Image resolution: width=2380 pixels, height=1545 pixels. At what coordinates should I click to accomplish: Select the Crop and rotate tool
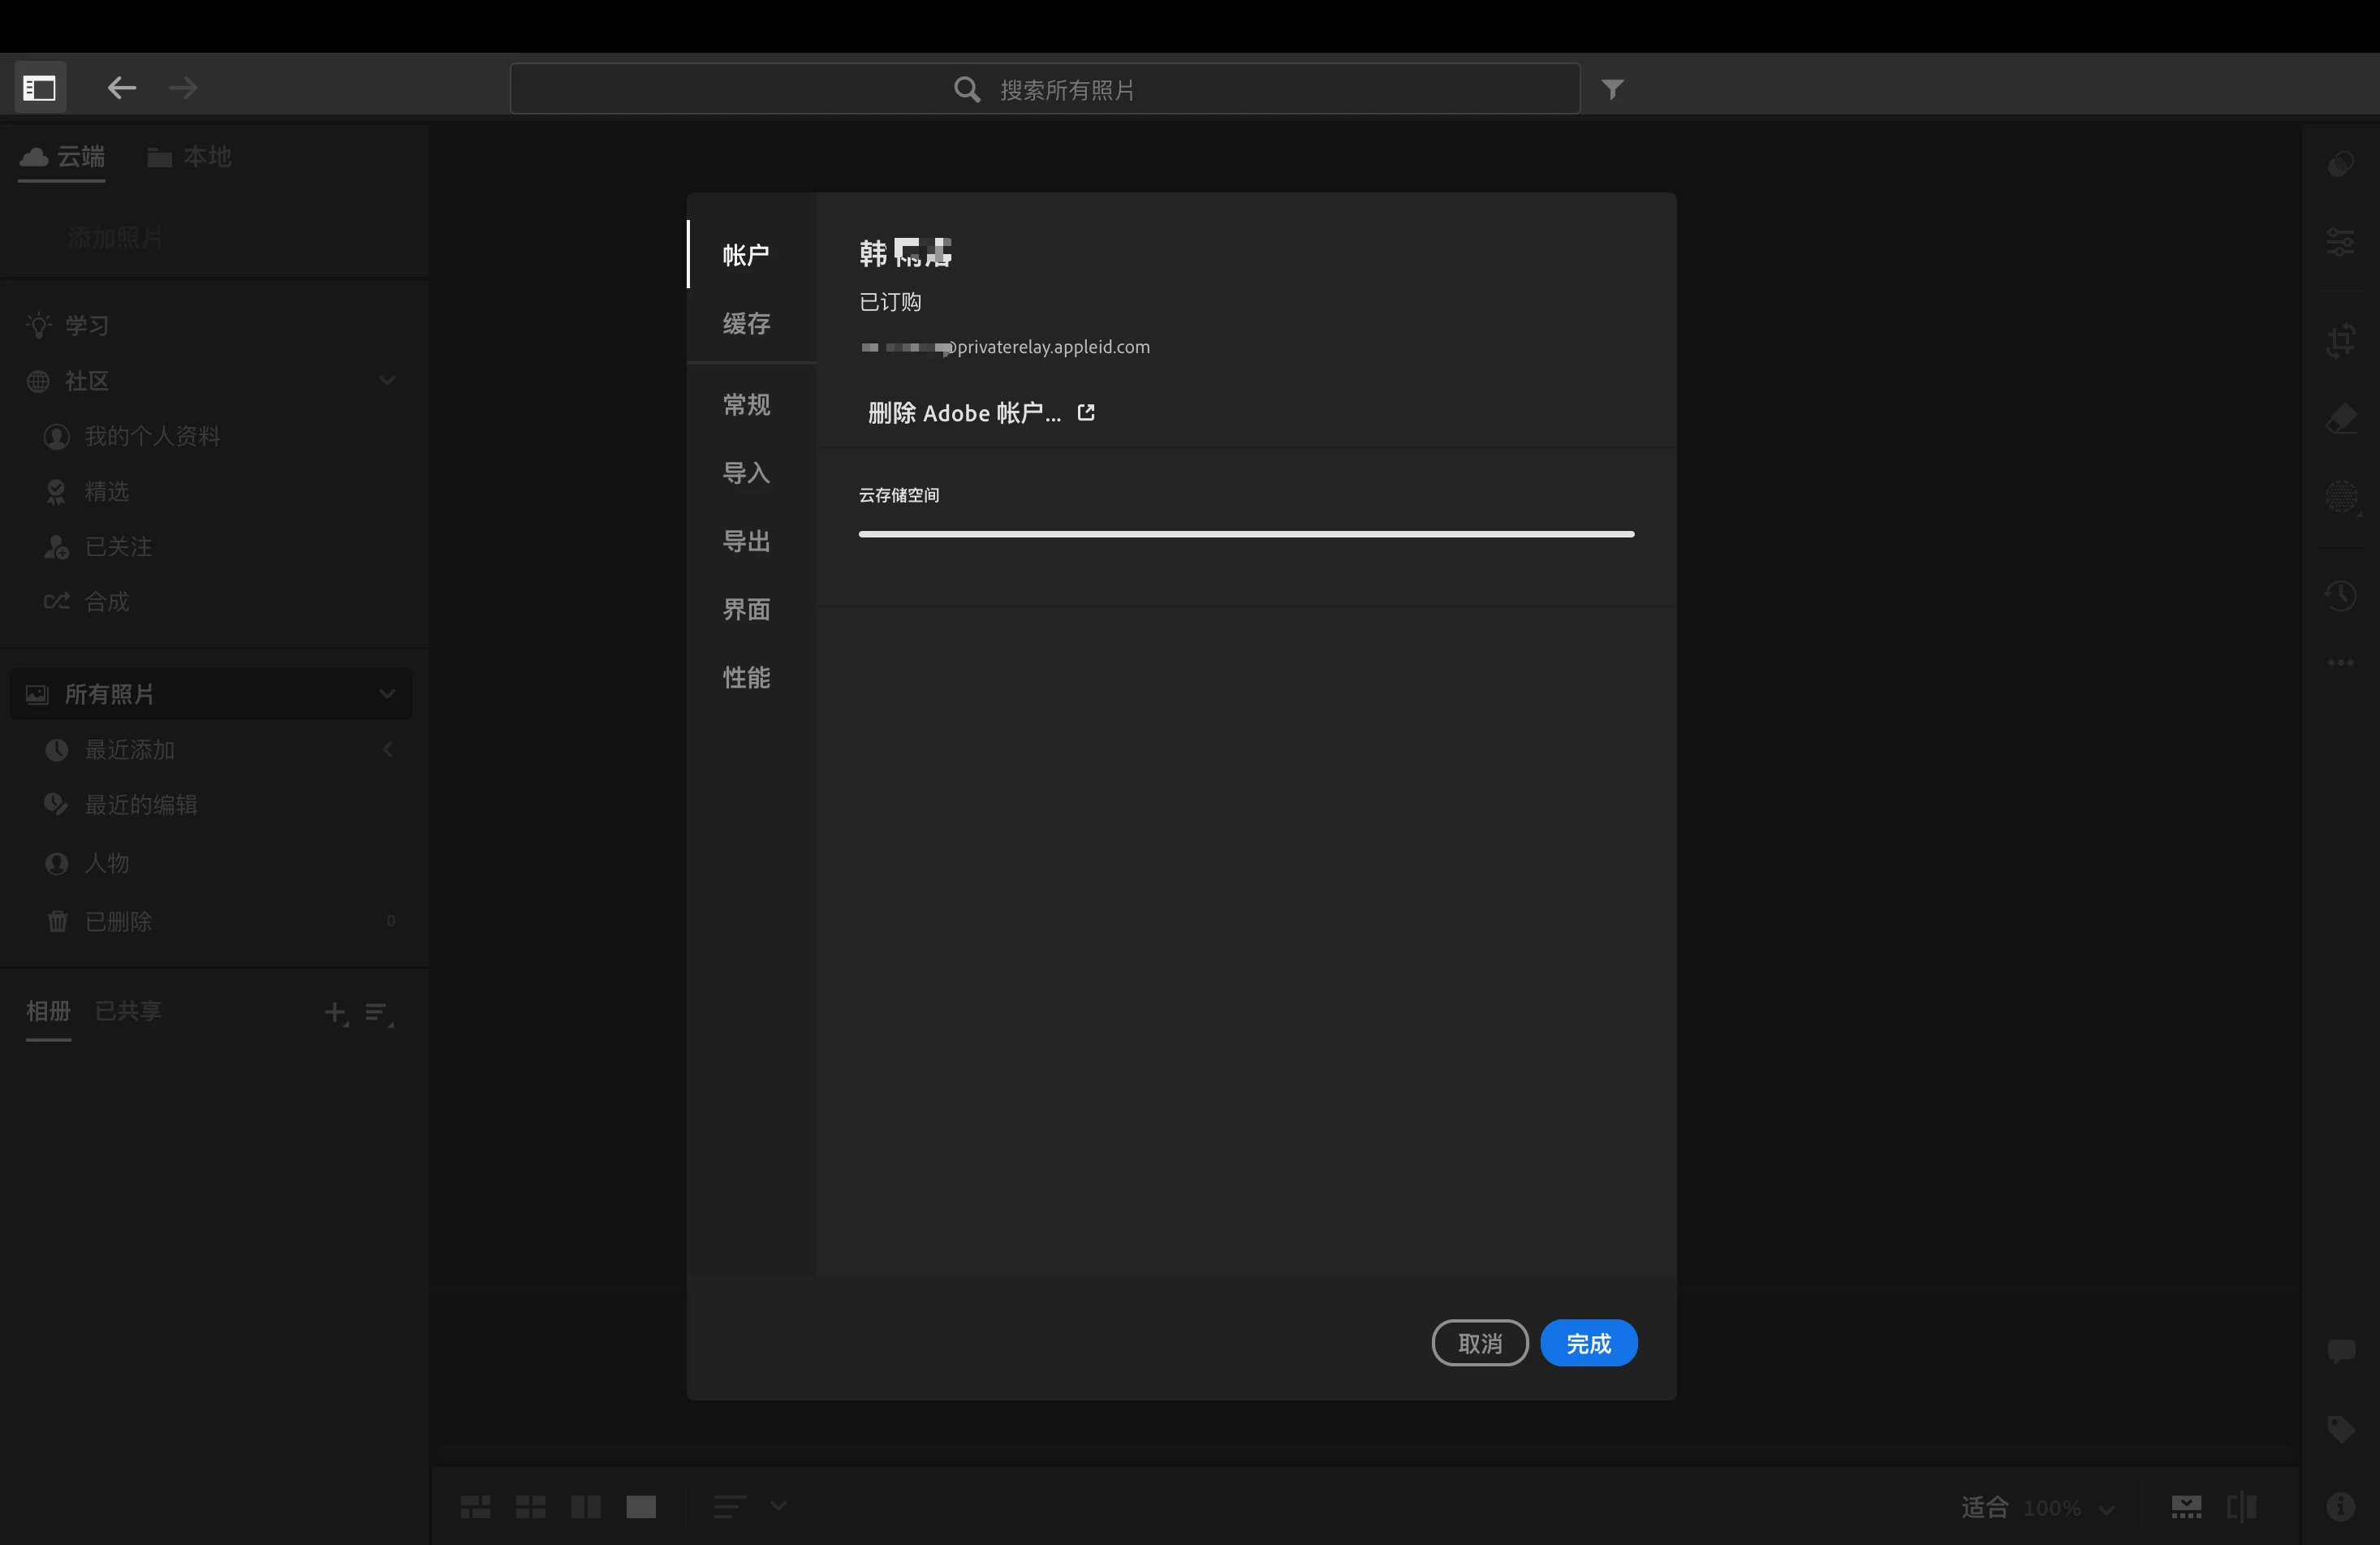click(2340, 340)
